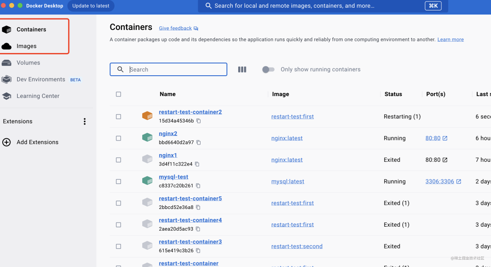
Task: Copy container ID 2aea20d5ac93
Action: pos(198,229)
